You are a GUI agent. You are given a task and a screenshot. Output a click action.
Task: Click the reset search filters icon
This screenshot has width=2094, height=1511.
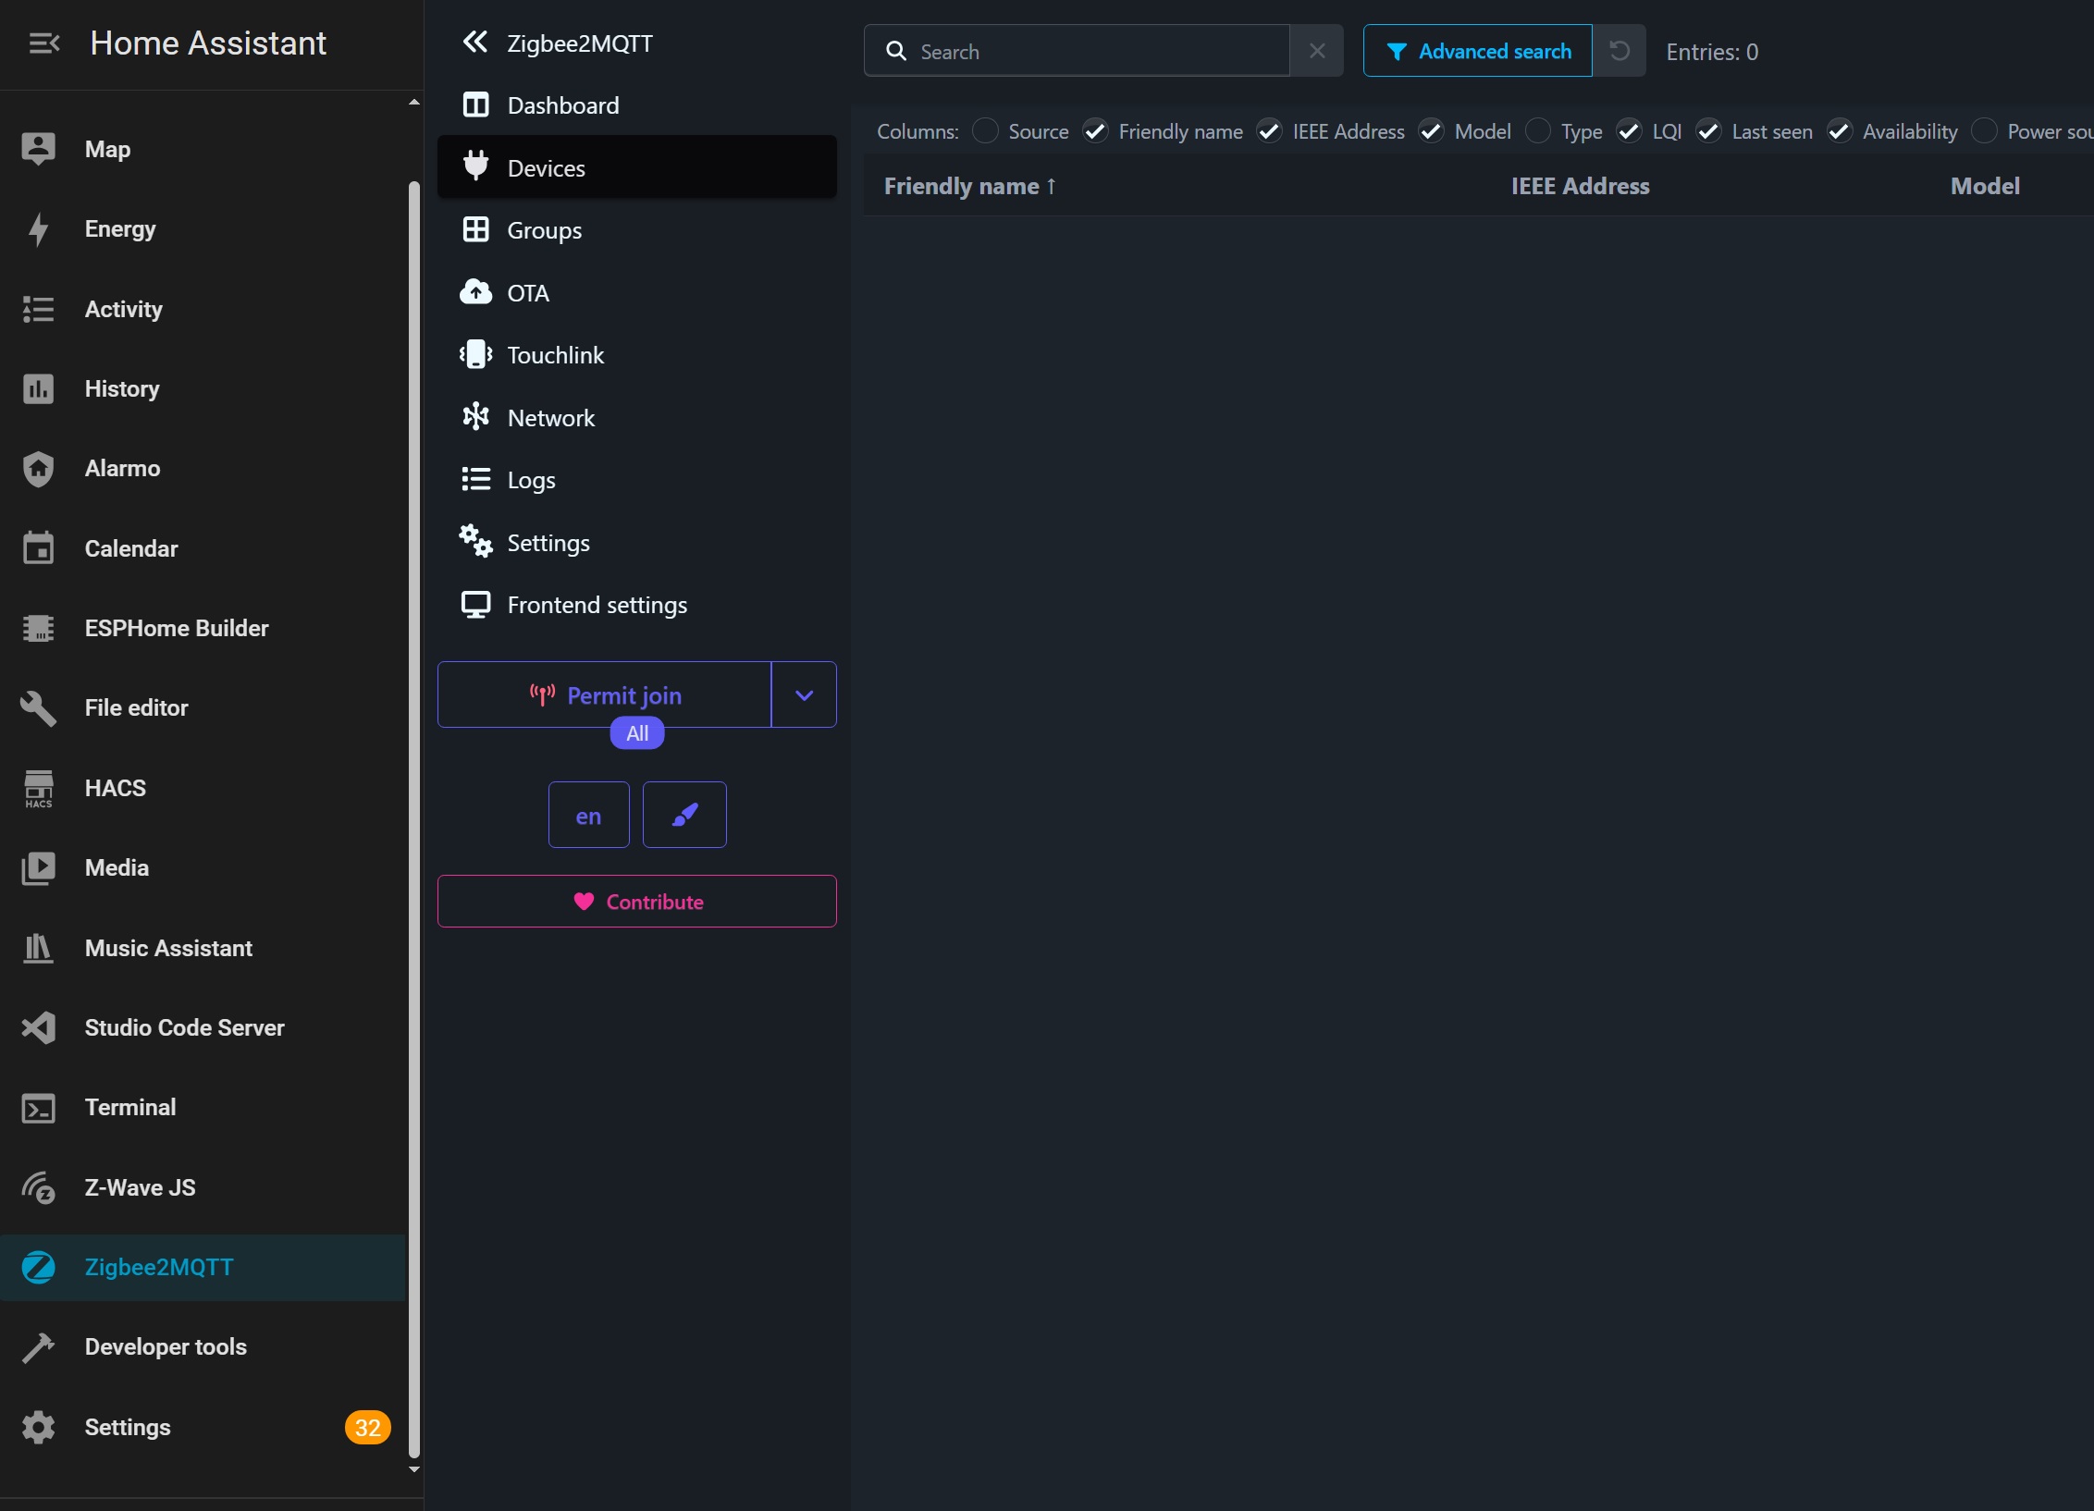(x=1619, y=51)
